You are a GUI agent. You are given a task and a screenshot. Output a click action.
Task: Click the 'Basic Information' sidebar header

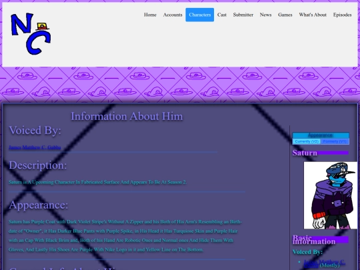coord(314,240)
